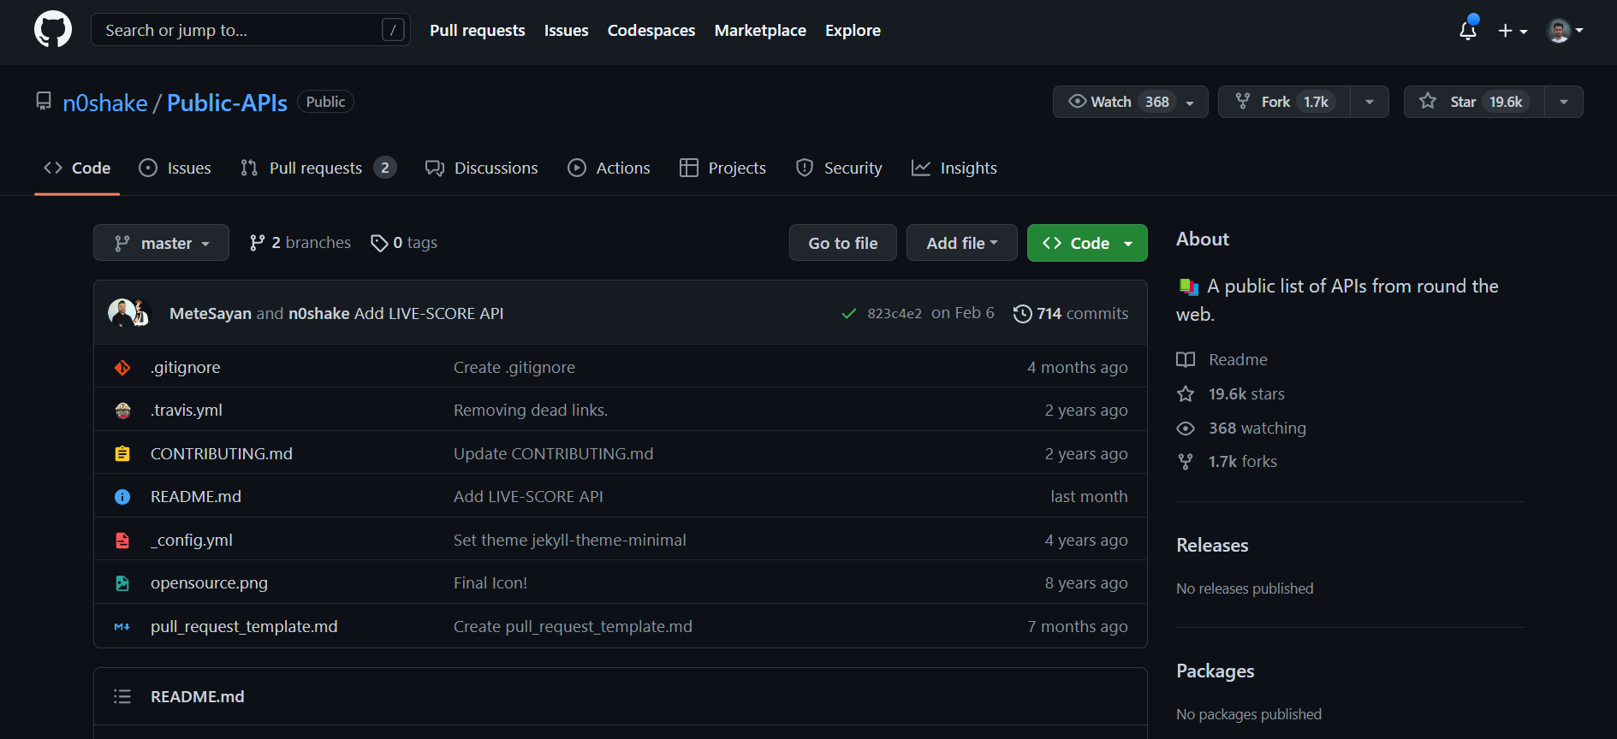Click the README.md info file icon

pyautogui.click(x=122, y=497)
